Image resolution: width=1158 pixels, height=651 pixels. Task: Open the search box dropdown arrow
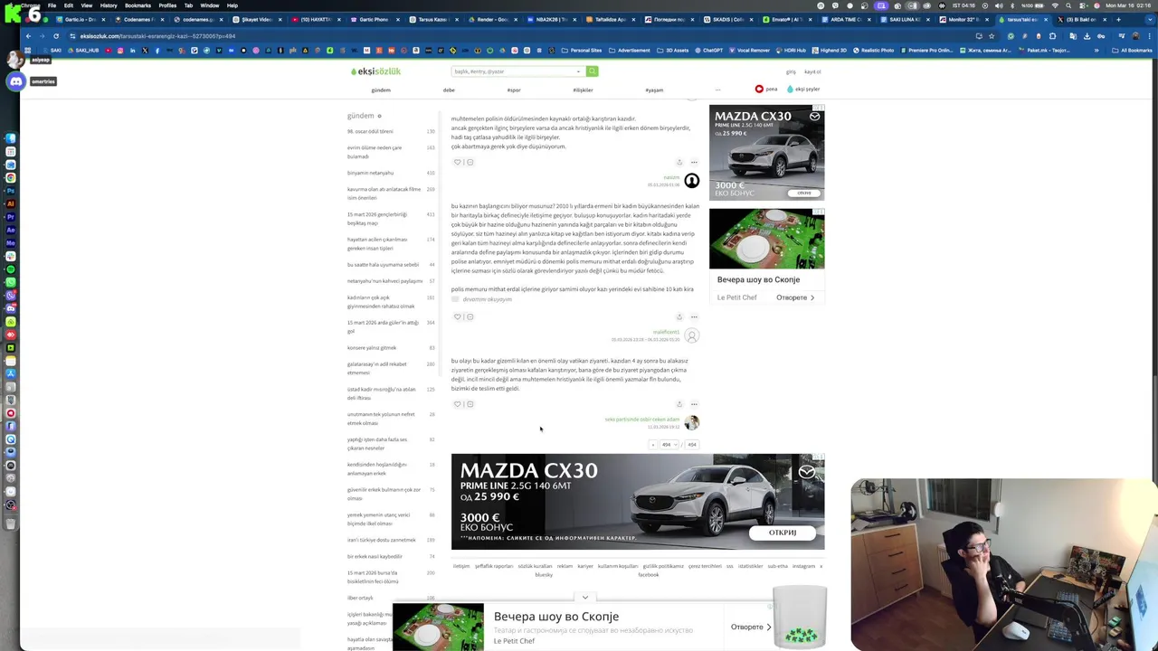coord(578,71)
